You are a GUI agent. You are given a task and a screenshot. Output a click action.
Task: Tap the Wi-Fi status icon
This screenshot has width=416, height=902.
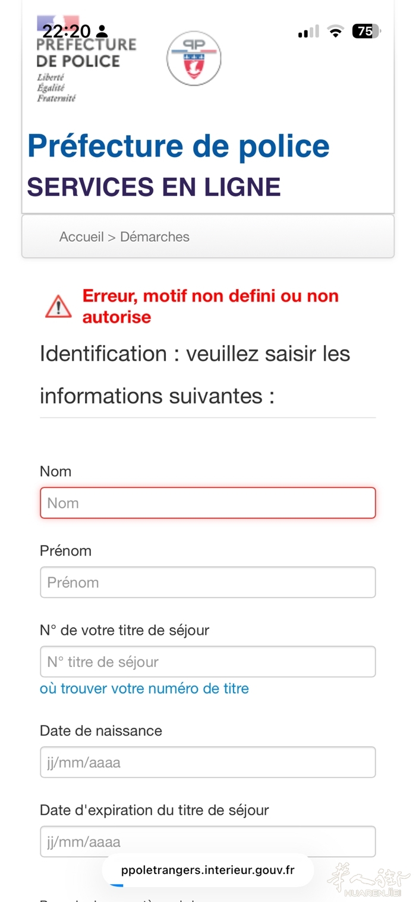[336, 32]
